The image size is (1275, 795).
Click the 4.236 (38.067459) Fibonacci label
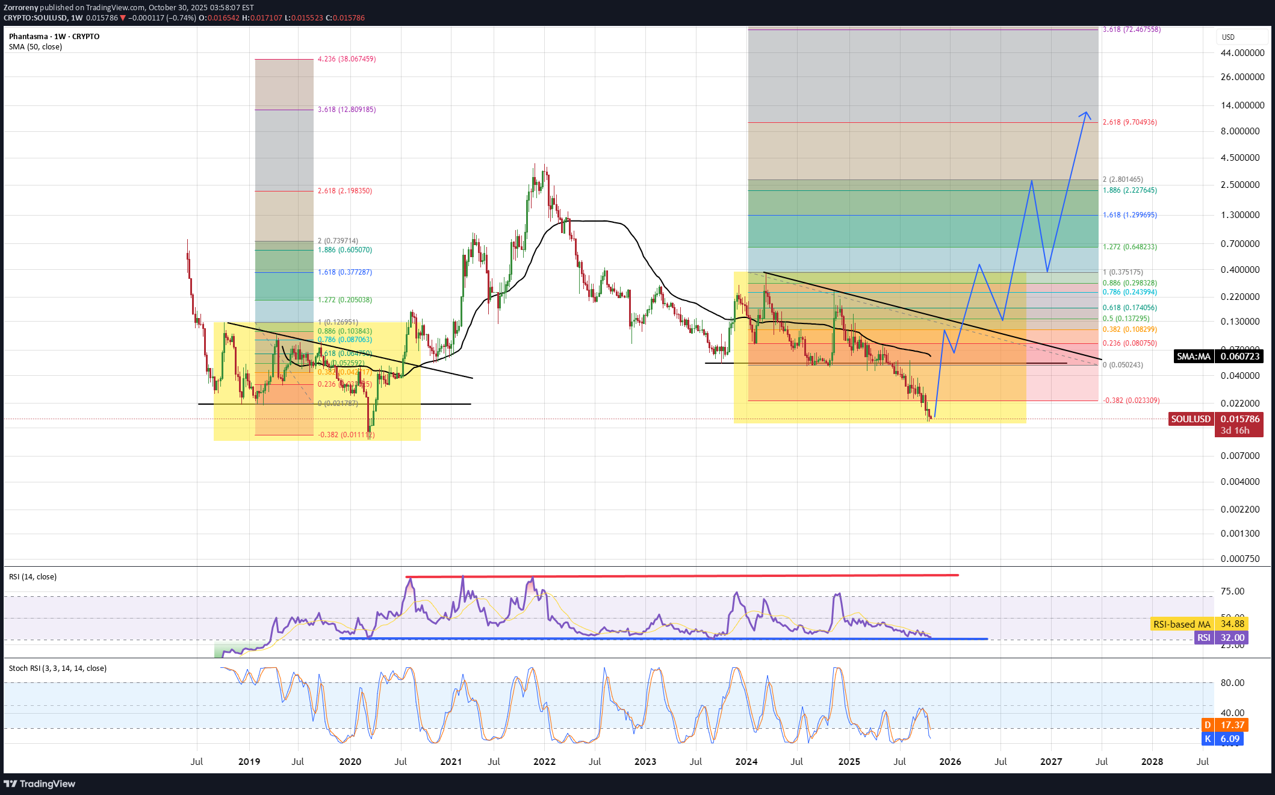(346, 59)
